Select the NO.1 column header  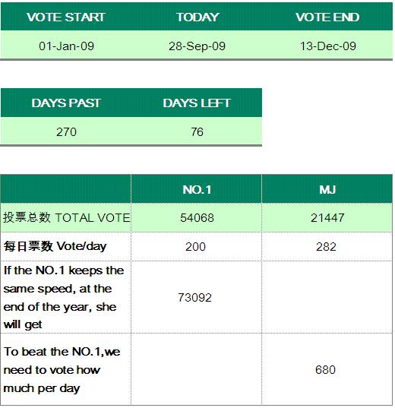pyautogui.click(x=197, y=189)
